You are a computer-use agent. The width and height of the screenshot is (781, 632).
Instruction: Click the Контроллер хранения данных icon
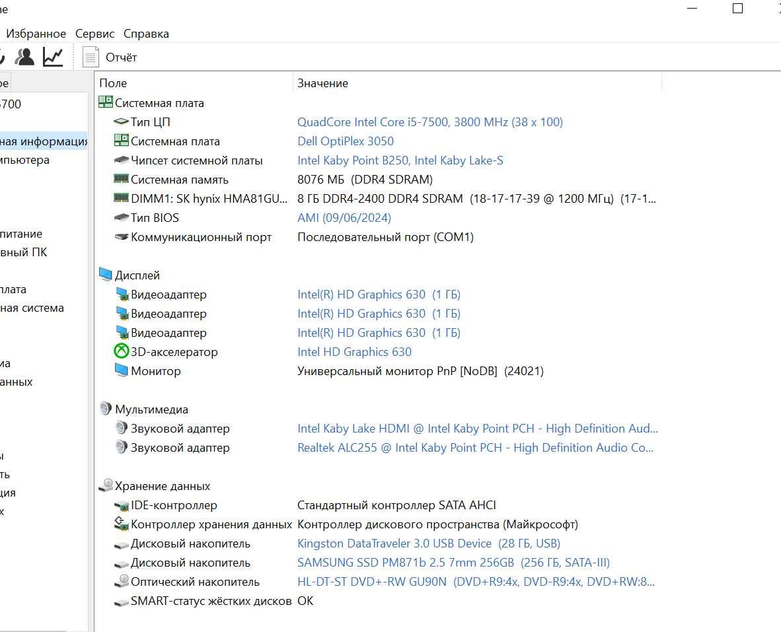click(121, 524)
